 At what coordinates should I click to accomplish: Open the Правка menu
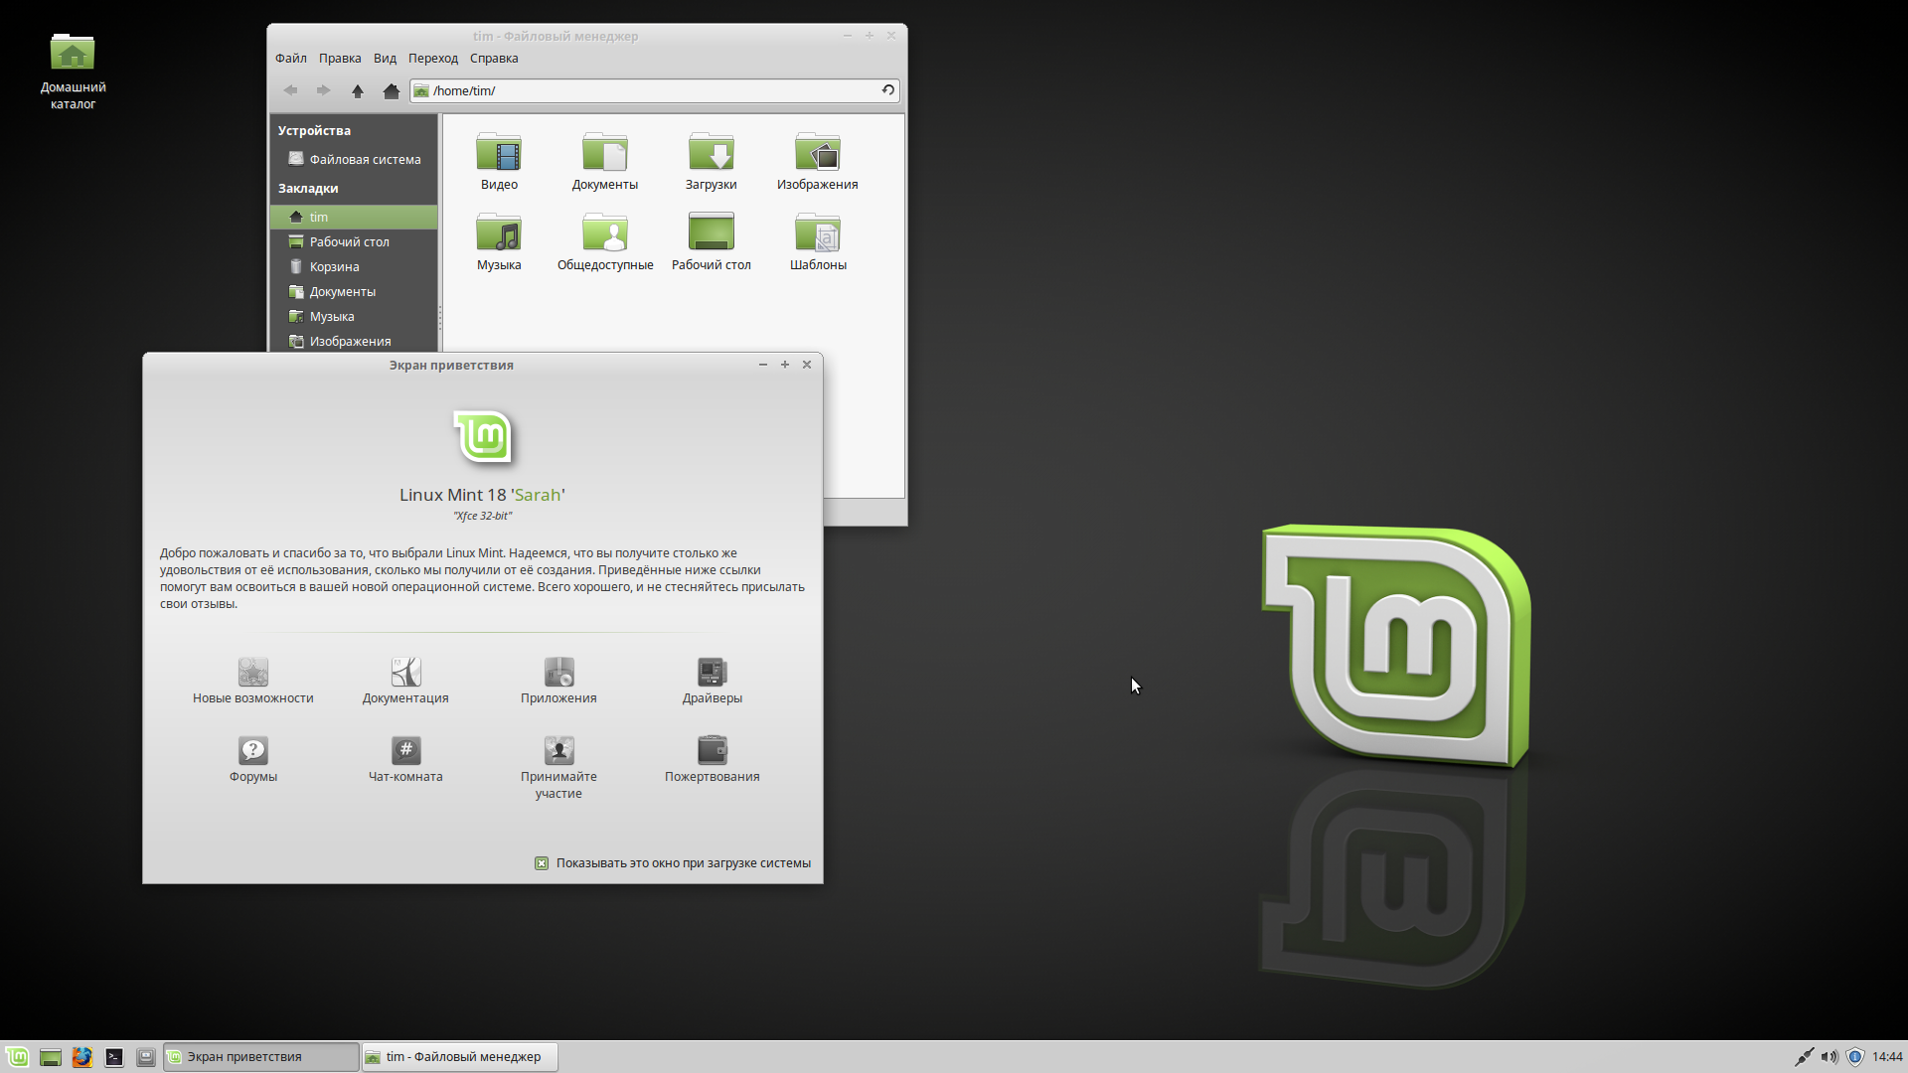[340, 59]
